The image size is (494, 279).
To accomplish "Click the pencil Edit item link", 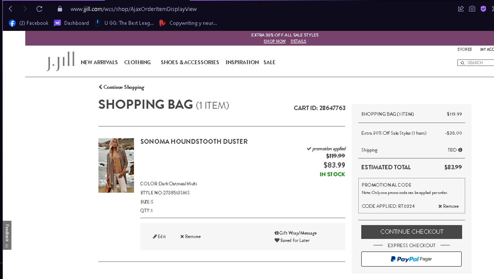I will click(159, 237).
